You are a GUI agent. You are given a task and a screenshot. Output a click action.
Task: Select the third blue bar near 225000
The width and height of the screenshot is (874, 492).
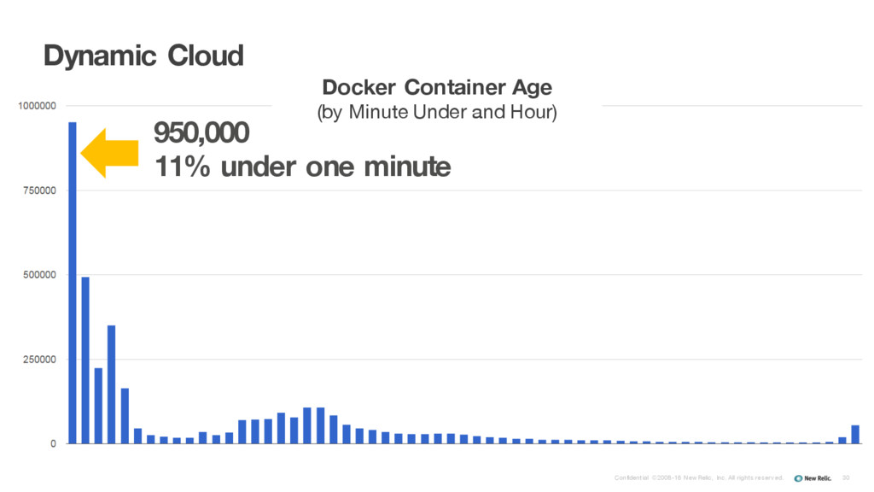click(99, 406)
